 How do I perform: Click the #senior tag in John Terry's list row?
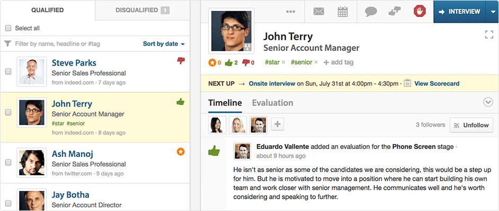[x=76, y=124]
